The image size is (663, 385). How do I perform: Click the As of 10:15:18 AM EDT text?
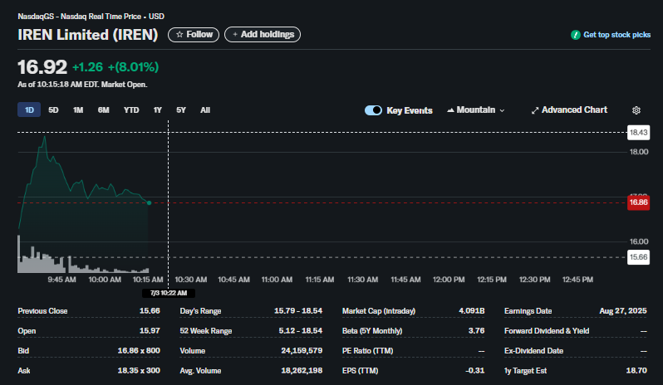(x=82, y=85)
